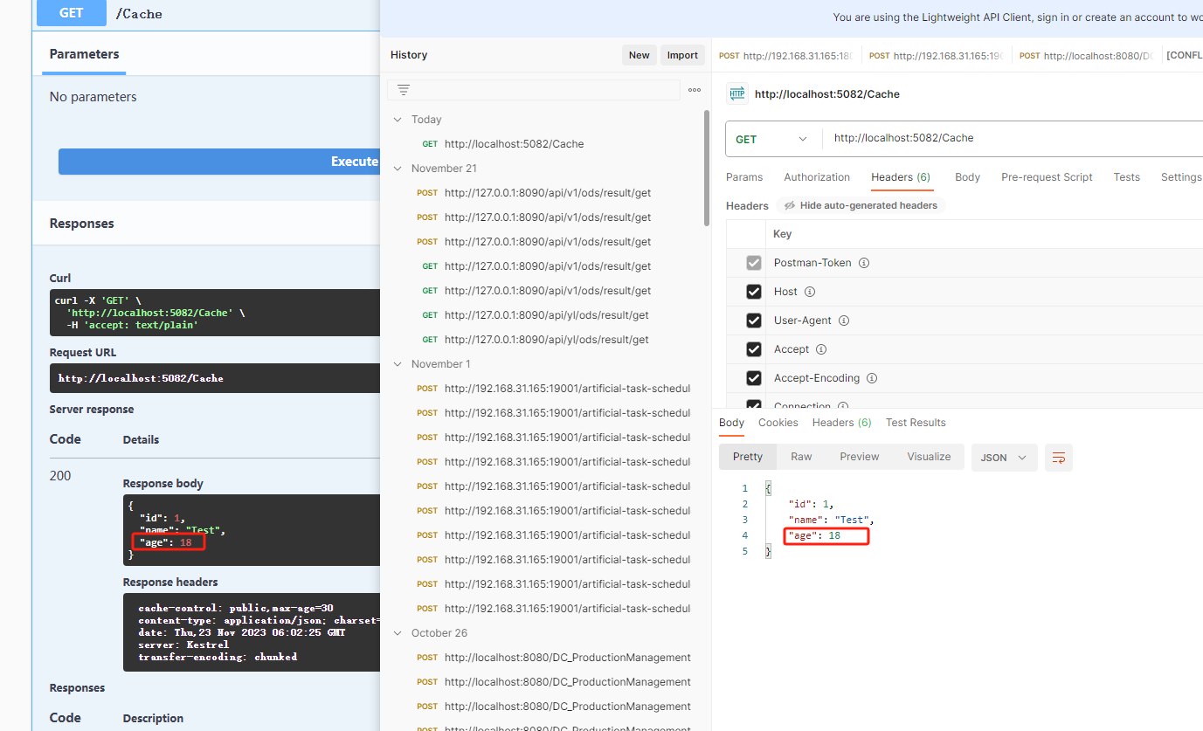This screenshot has height=731, width=1203.
Task: Toggle the Accept-Encoding header checkbox
Action: [x=754, y=378]
